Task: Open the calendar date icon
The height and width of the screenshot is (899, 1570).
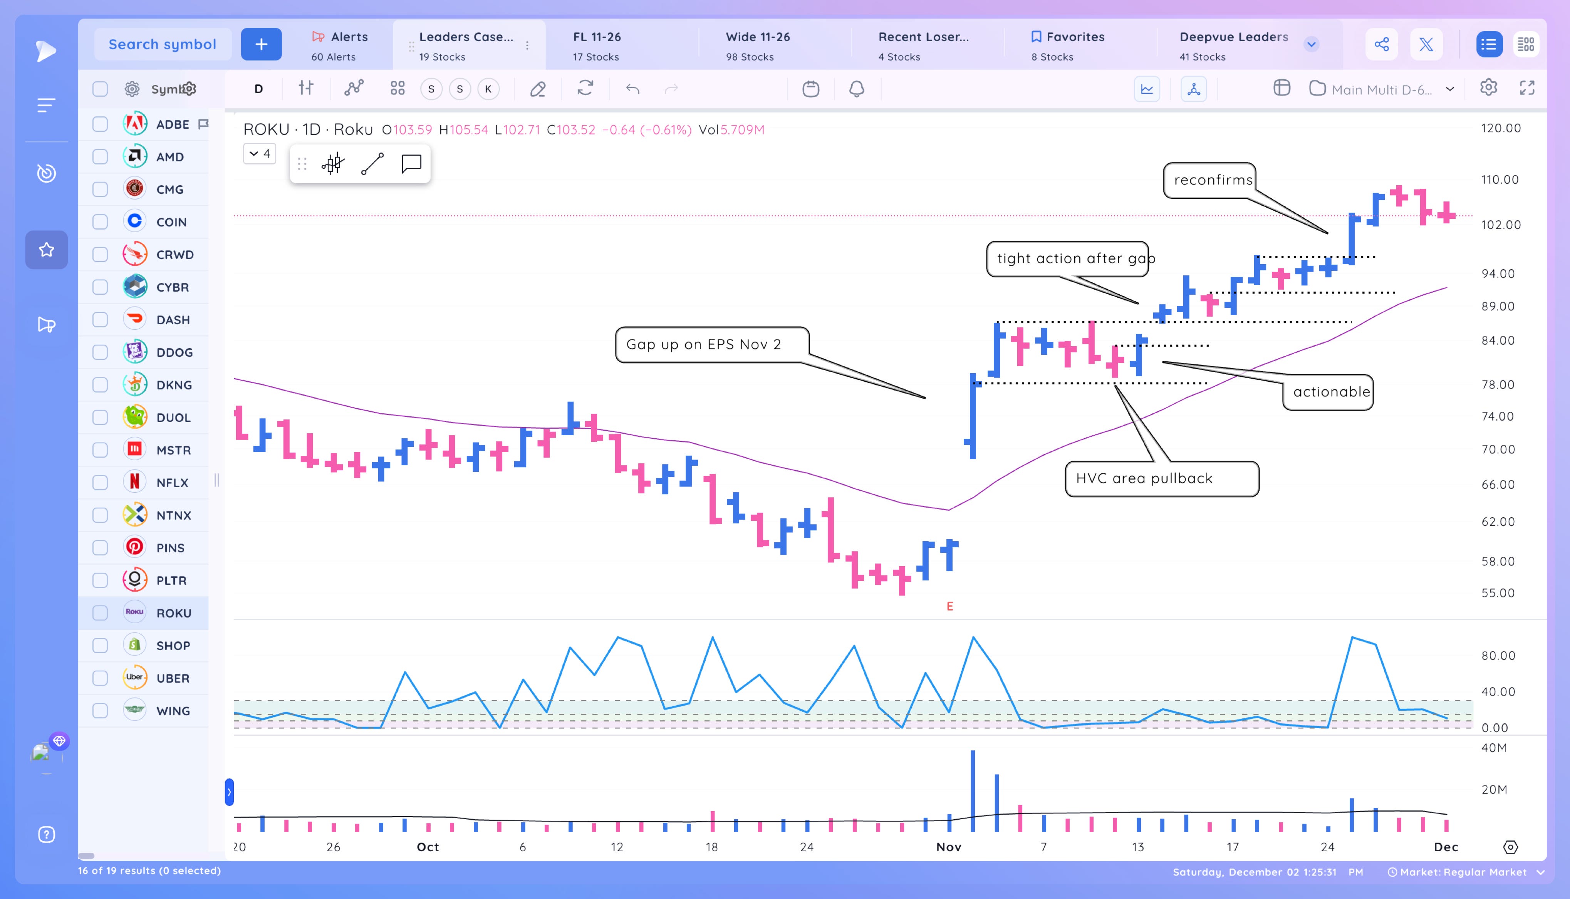Action: 811,89
